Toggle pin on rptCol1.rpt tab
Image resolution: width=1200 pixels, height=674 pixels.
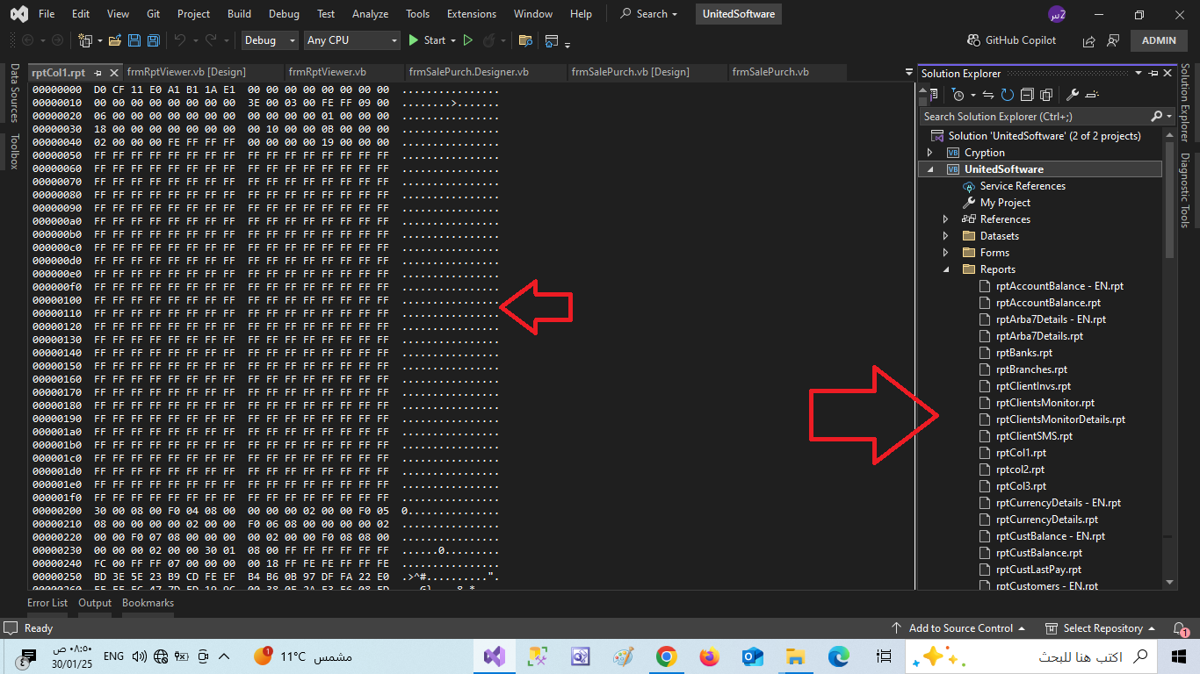(x=98, y=73)
